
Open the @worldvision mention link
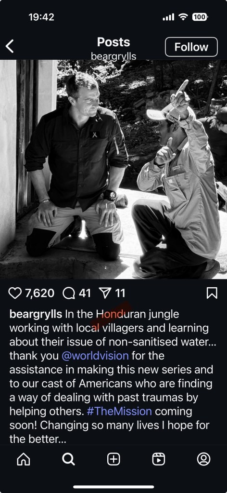(x=95, y=356)
